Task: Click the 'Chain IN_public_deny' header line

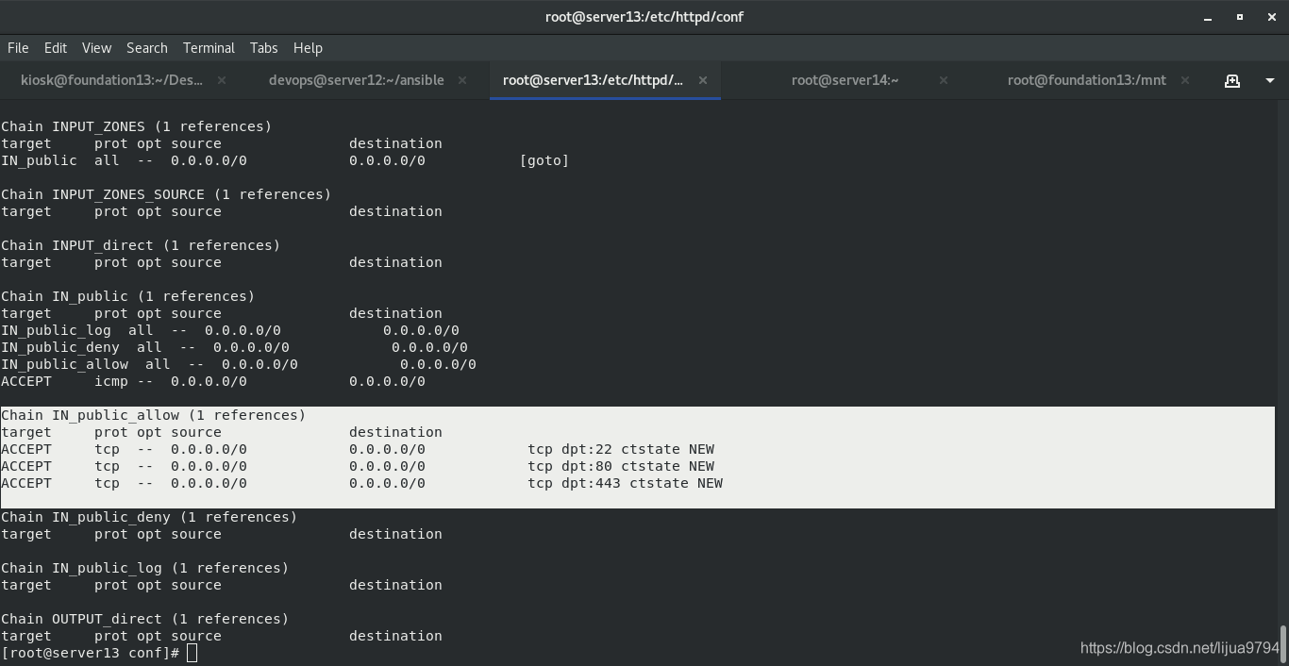Action: [149, 517]
